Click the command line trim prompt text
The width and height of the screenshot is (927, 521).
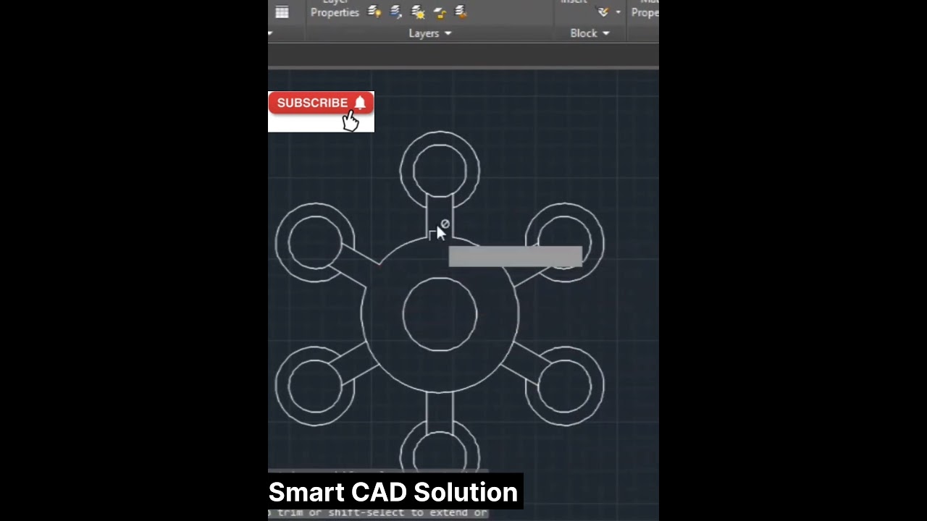378,513
